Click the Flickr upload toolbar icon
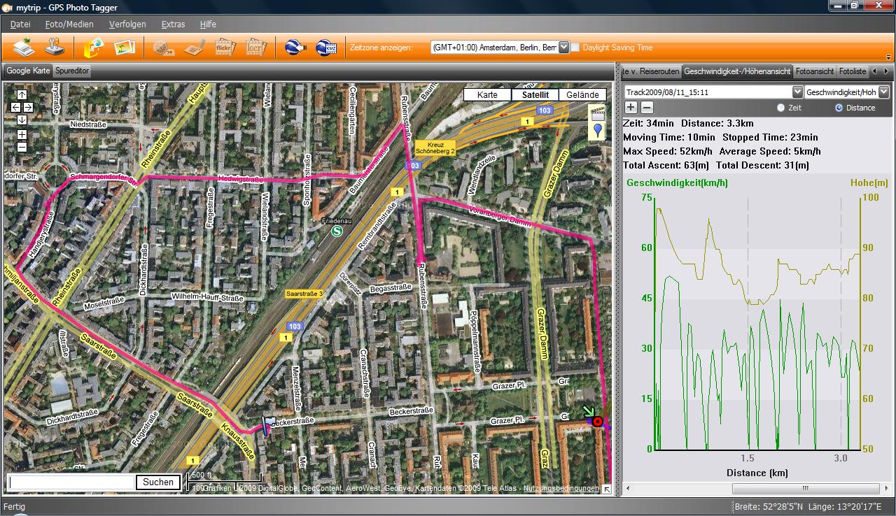The image size is (896, 516). pyautogui.click(x=225, y=48)
